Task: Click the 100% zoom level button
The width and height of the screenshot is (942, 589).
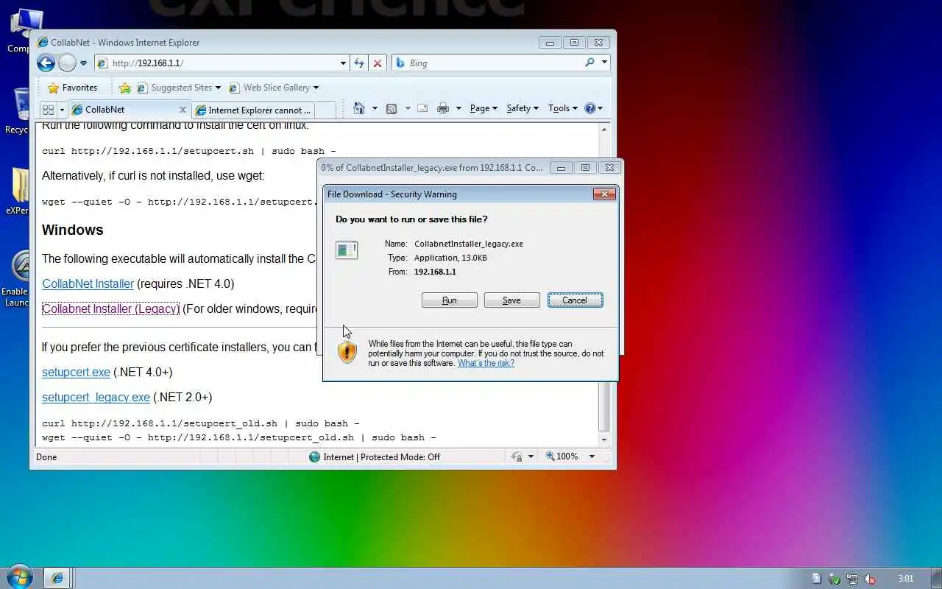Action: [562, 456]
